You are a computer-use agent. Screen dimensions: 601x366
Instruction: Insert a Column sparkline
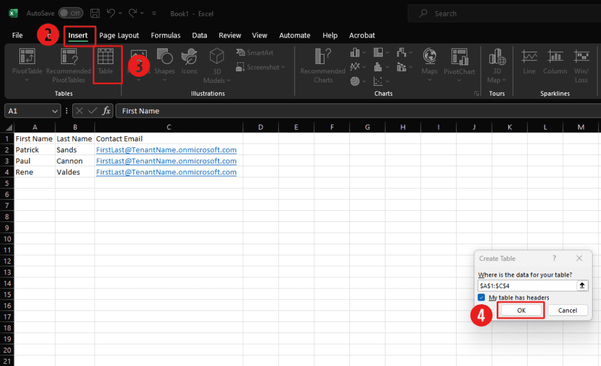click(x=555, y=62)
